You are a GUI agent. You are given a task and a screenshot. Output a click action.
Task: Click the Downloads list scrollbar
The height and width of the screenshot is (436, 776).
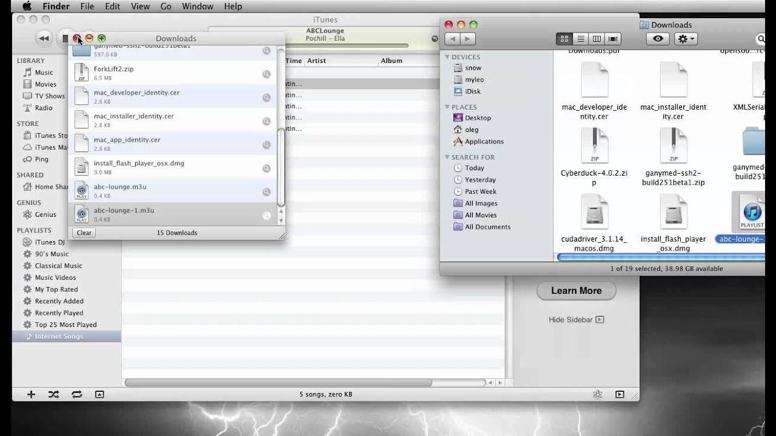[x=281, y=167]
